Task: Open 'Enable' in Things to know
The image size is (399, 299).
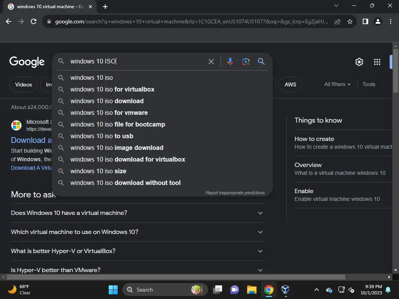Action: (343, 195)
